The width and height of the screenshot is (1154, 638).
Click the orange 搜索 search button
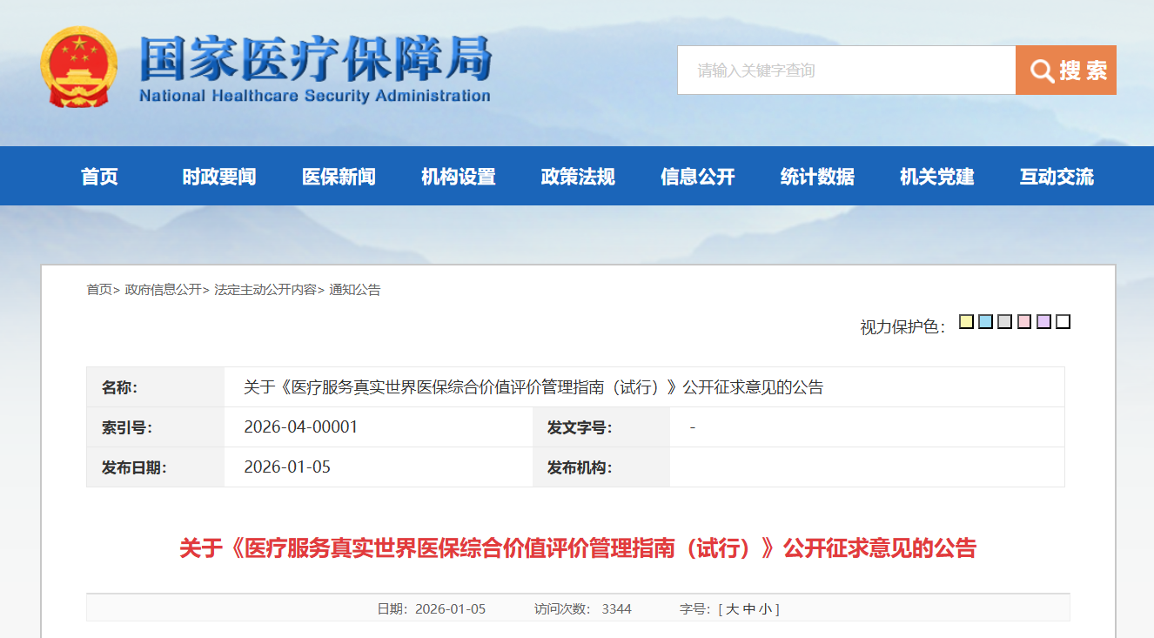click(x=1065, y=71)
